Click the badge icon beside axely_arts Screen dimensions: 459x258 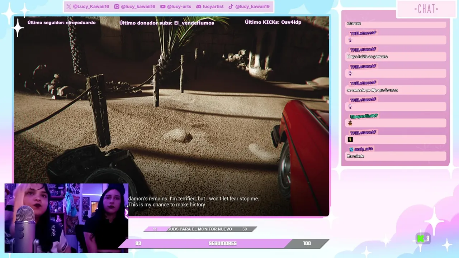coord(351,149)
